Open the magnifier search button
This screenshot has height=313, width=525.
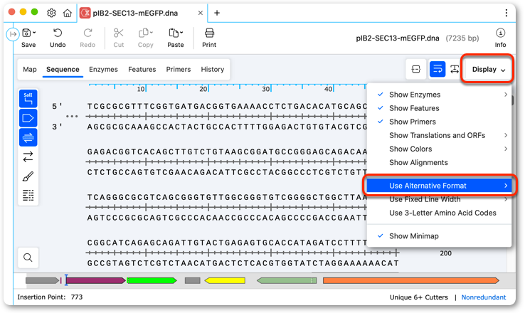pyautogui.click(x=28, y=258)
